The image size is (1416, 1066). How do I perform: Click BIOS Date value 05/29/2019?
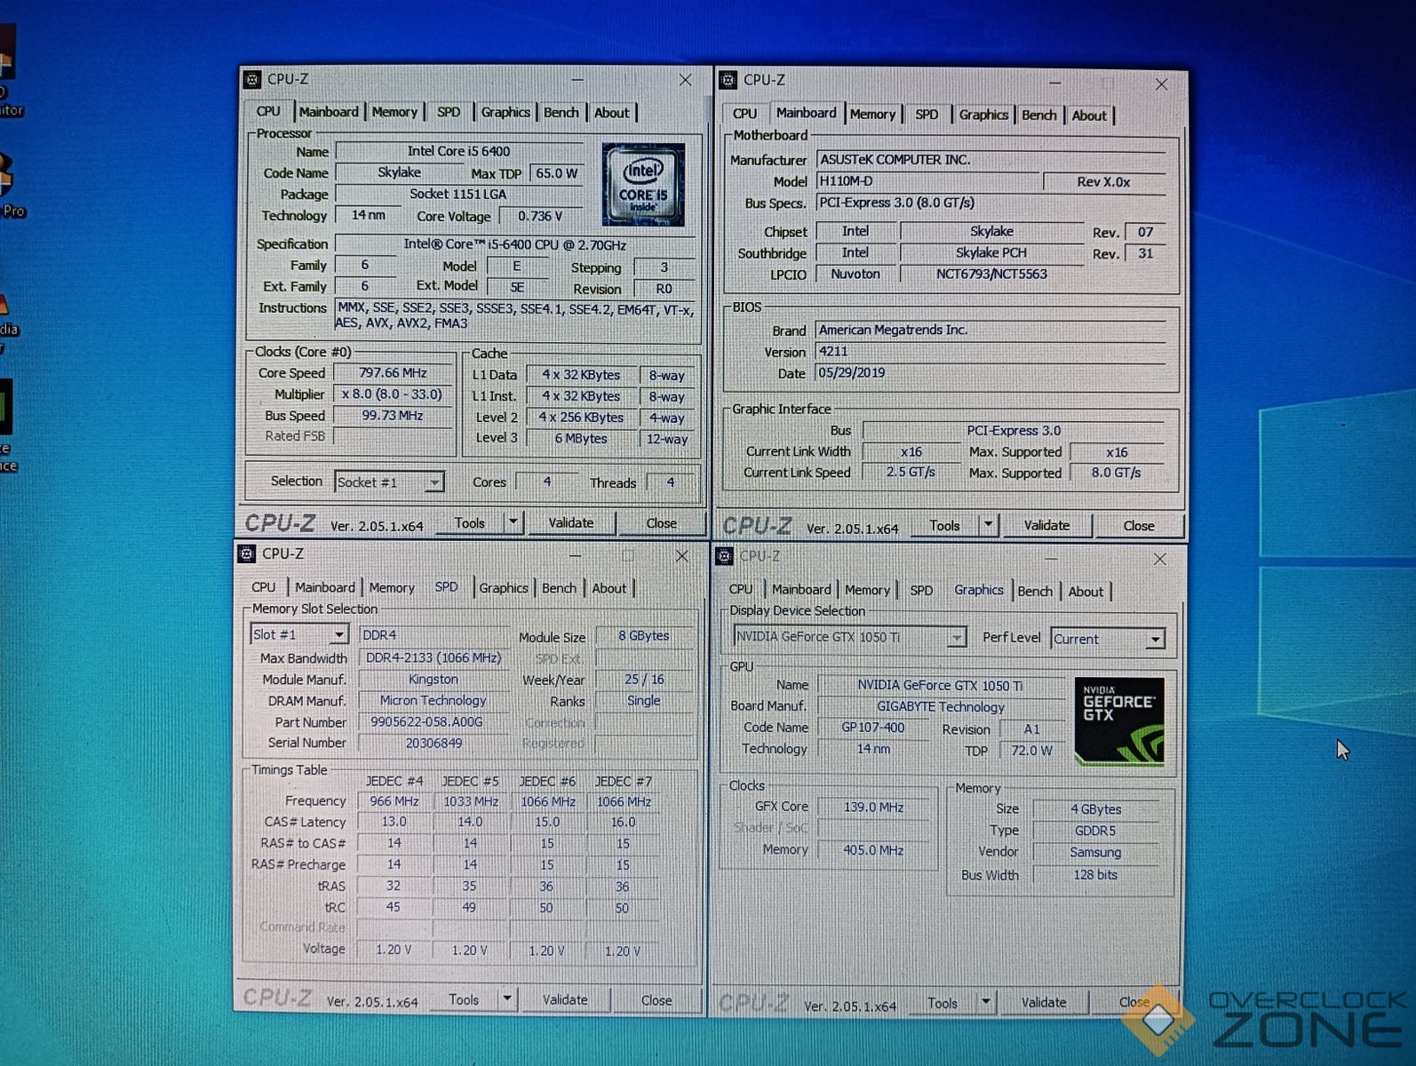[990, 373]
